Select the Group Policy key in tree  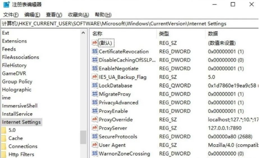pos(17,82)
